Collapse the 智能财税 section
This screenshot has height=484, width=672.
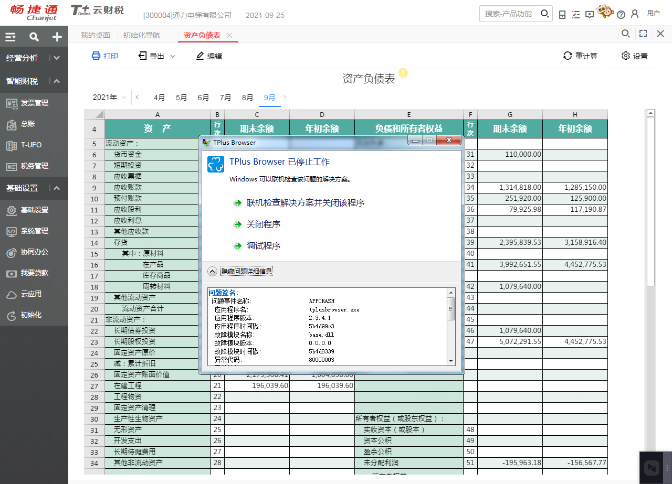pos(57,81)
